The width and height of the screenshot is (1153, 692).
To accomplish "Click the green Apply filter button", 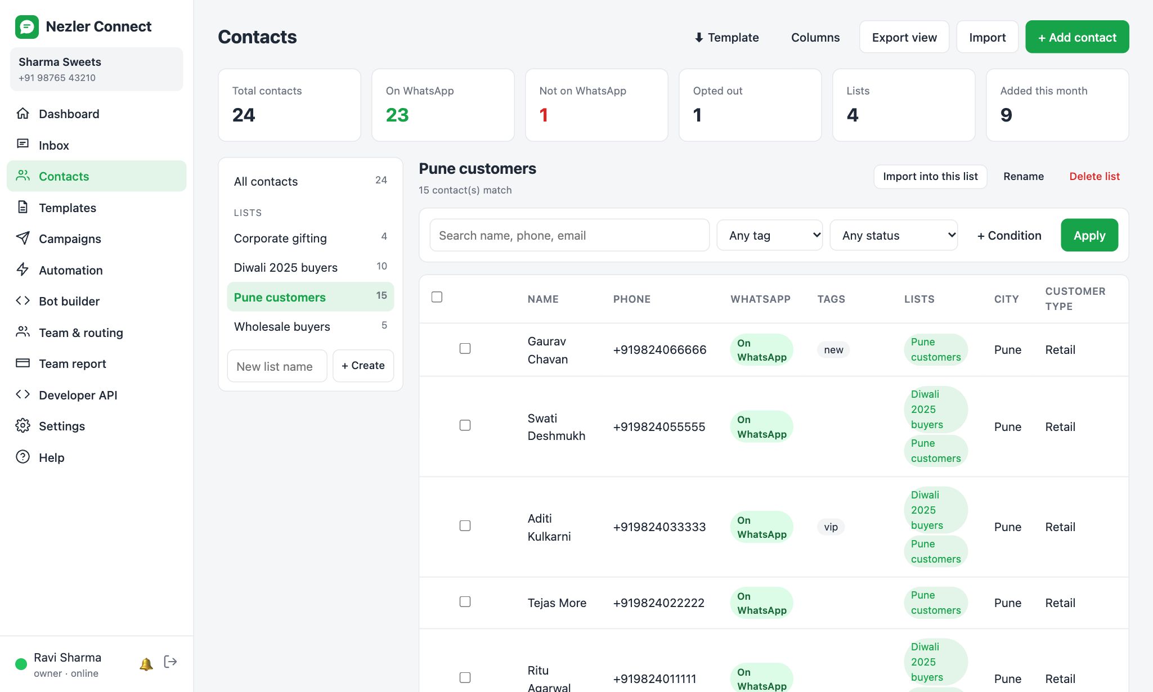I will 1089,235.
